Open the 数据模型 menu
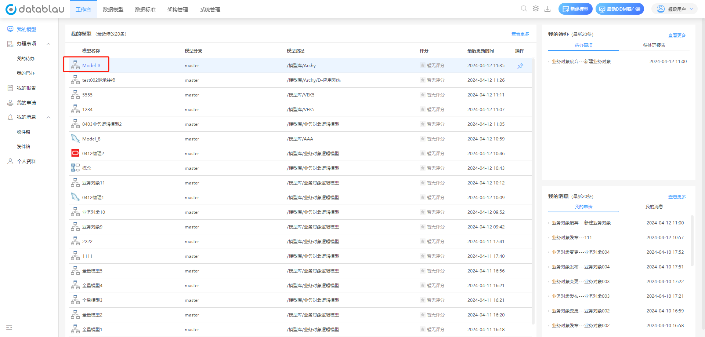Image resolution: width=705 pixels, height=337 pixels. (x=113, y=10)
